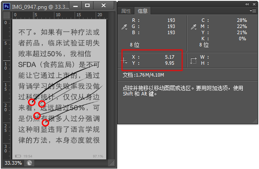Screen dimensions: 259x169
Task: Switch to the 属性 tab
Action: (126, 11)
